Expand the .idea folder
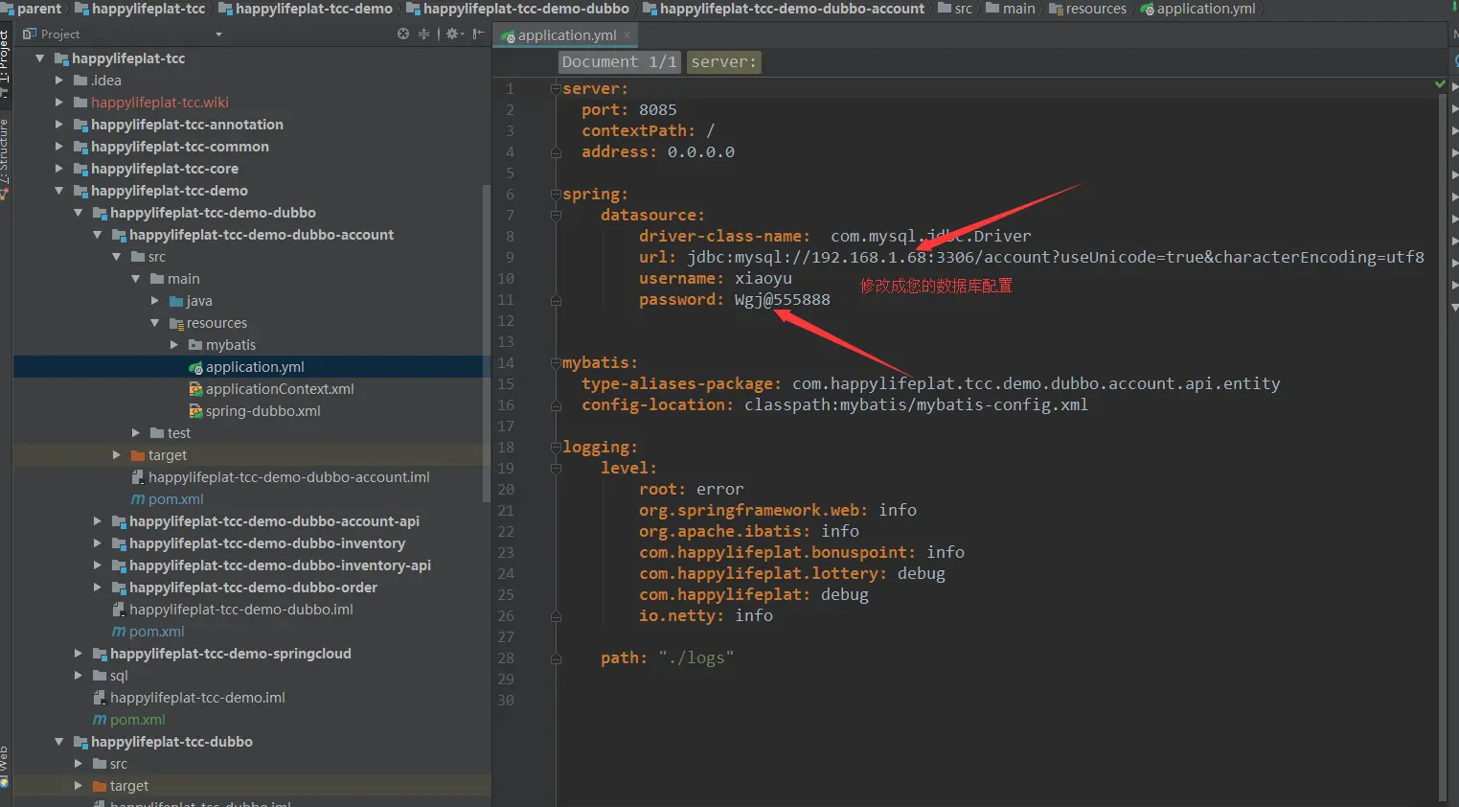 59,81
